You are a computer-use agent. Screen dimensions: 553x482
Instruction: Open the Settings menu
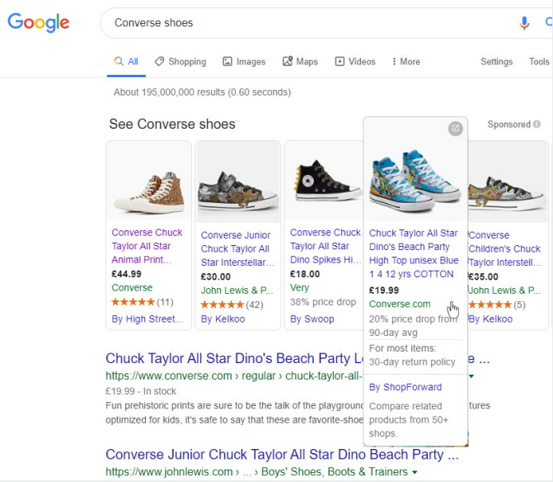[496, 62]
